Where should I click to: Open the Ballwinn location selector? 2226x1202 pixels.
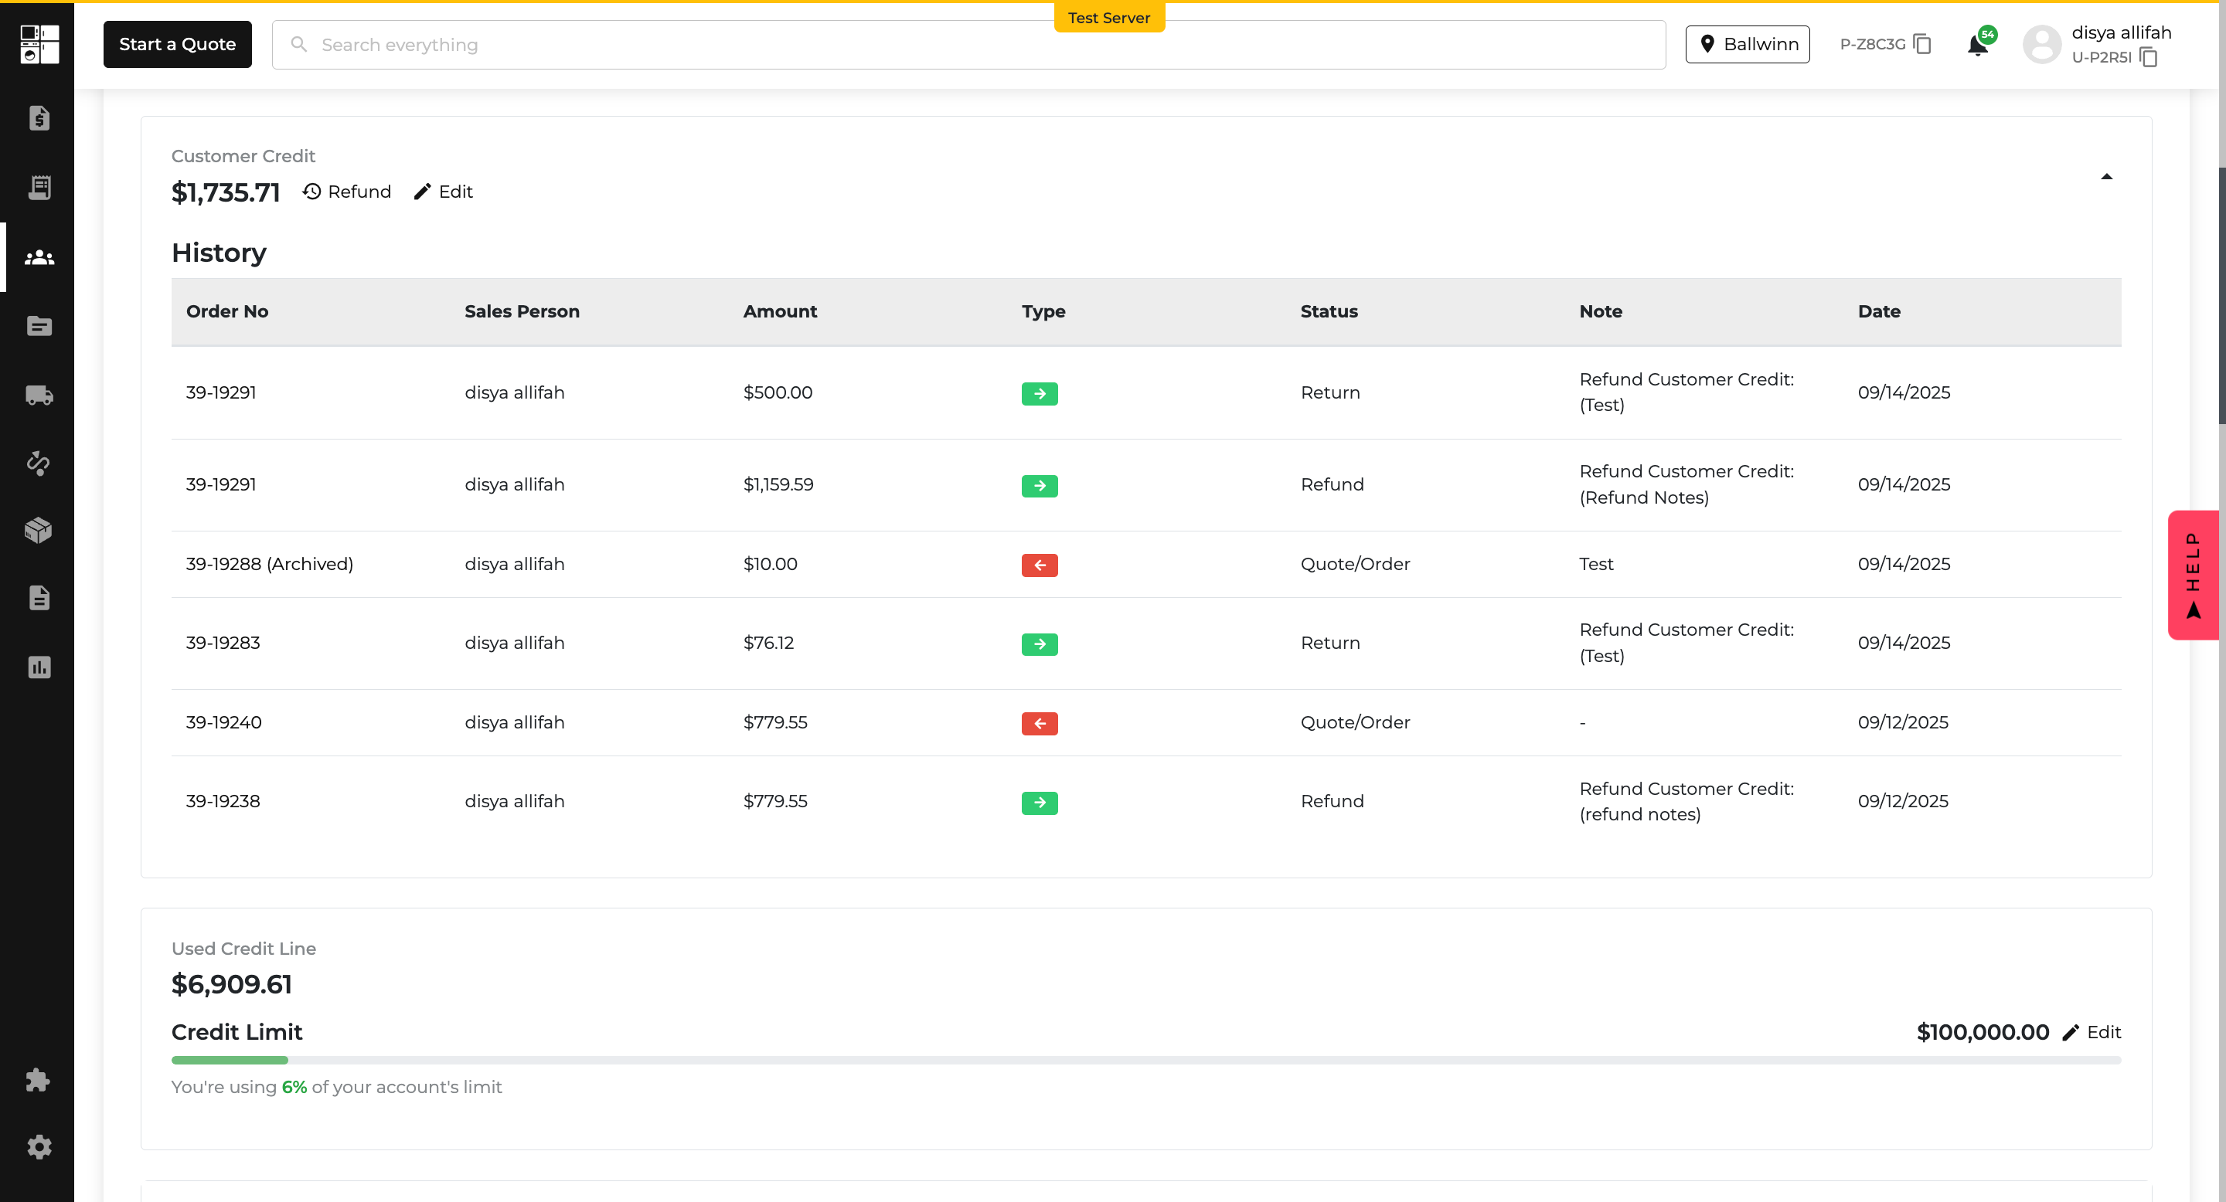pyautogui.click(x=1748, y=44)
